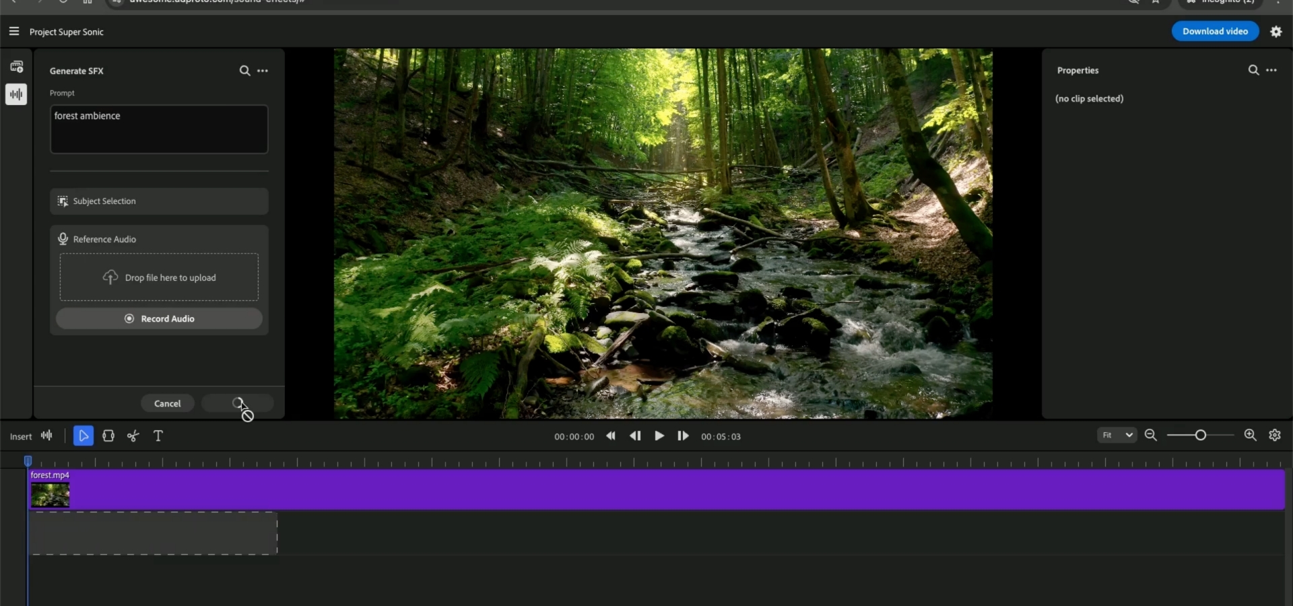Search within the Generate SFX panel
1293x606 pixels.
coord(244,71)
